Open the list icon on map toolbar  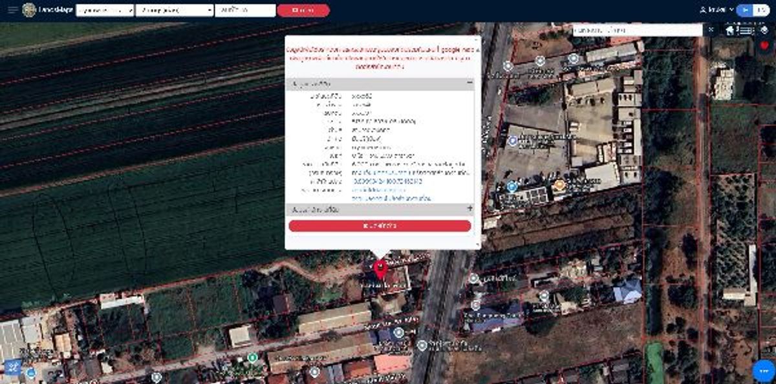746,30
